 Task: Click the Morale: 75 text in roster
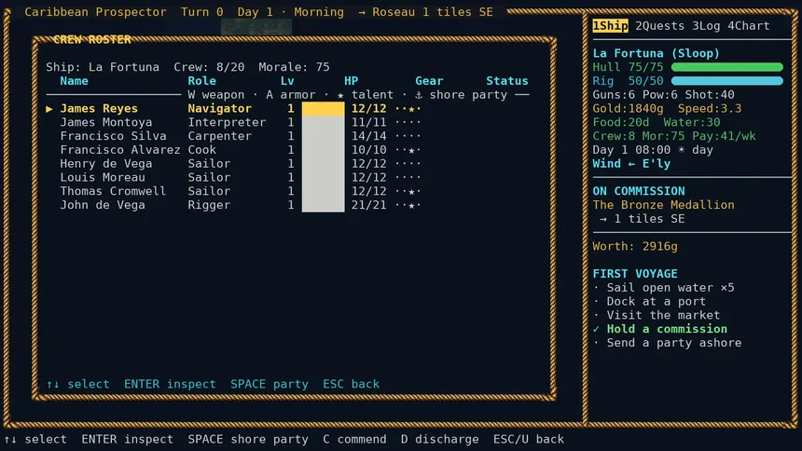294,67
